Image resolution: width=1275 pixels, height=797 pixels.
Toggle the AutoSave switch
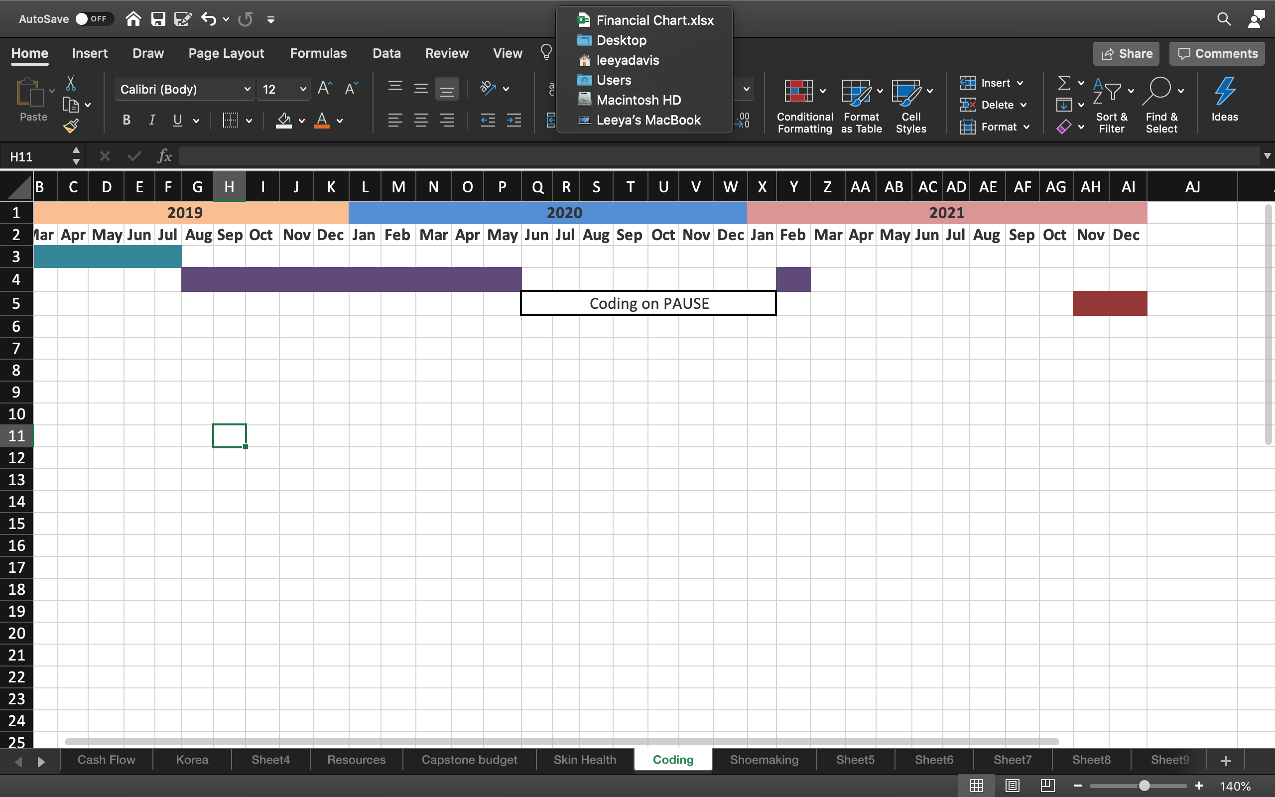(94, 19)
